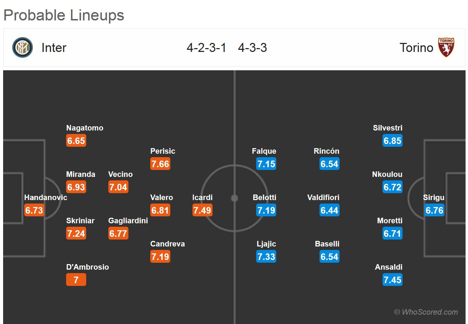
Task: Click Handanovic's 6.73 rating badge
Action: (x=34, y=210)
